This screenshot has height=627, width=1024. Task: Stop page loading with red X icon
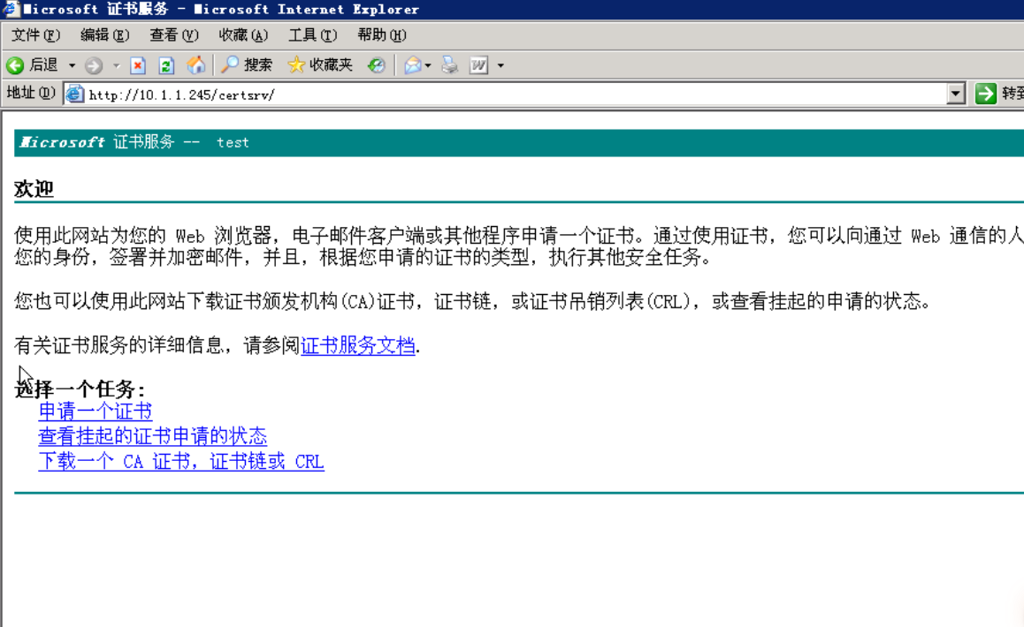(138, 65)
